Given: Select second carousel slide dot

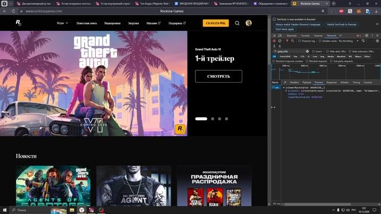Looking at the screenshot, I should pyautogui.click(x=213, y=119).
